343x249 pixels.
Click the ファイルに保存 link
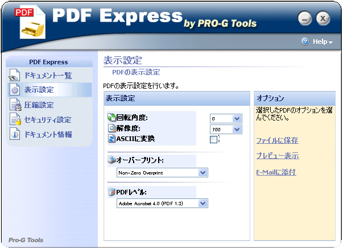click(x=277, y=140)
